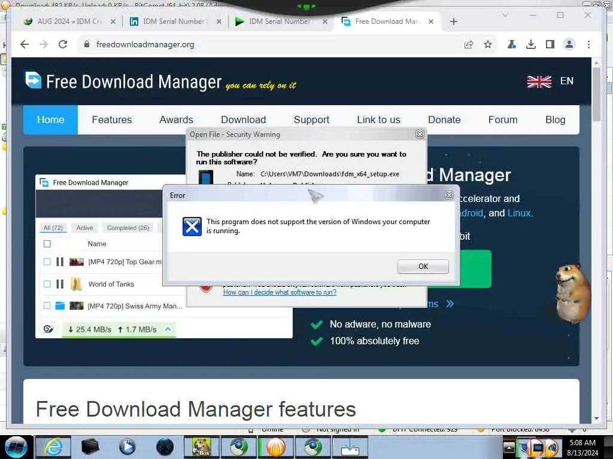This screenshot has height=459, width=613.
Task: Open a new browser tab
Action: (454, 22)
